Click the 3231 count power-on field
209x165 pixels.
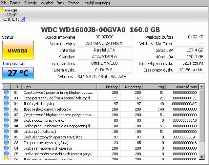click(190, 63)
